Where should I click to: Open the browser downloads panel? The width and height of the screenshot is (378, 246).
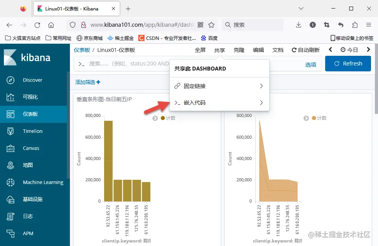(298, 25)
